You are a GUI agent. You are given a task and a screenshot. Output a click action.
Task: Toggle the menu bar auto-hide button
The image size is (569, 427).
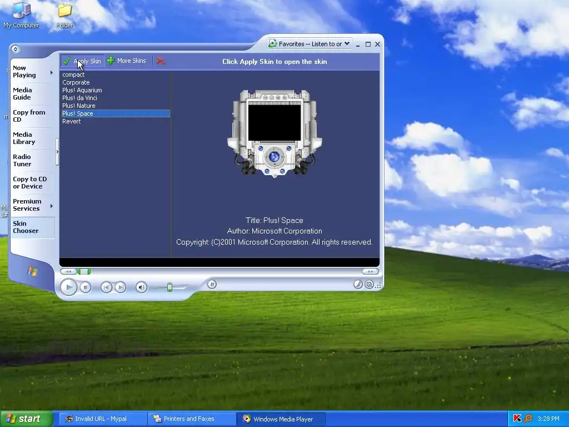coord(15,49)
